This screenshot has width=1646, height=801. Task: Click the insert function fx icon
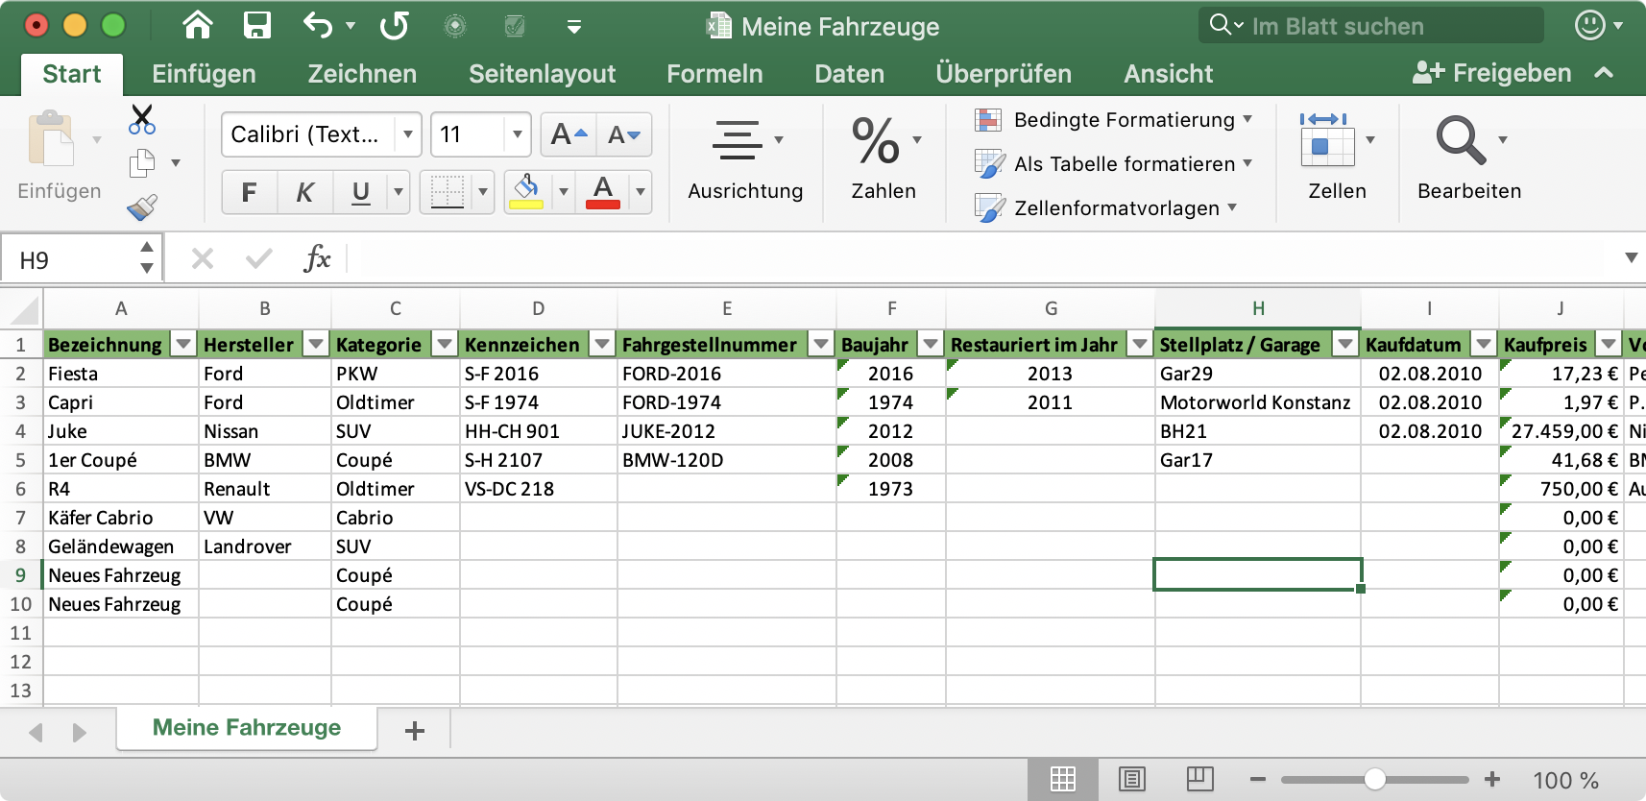(317, 258)
